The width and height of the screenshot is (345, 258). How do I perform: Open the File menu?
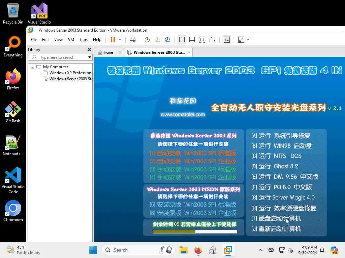click(x=34, y=40)
